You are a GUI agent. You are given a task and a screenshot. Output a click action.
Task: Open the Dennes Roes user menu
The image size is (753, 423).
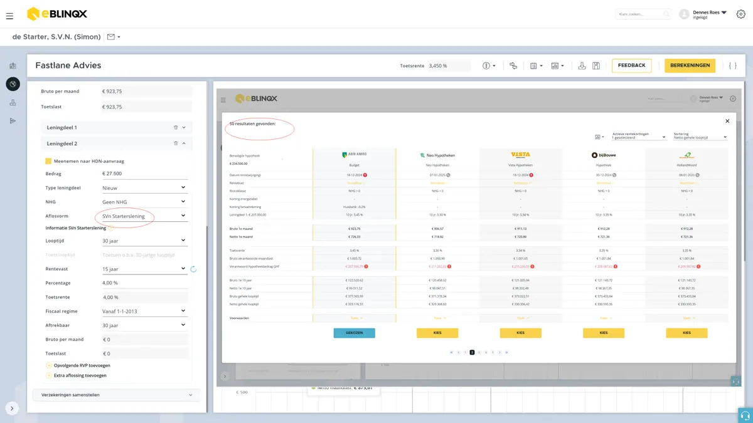(708, 14)
